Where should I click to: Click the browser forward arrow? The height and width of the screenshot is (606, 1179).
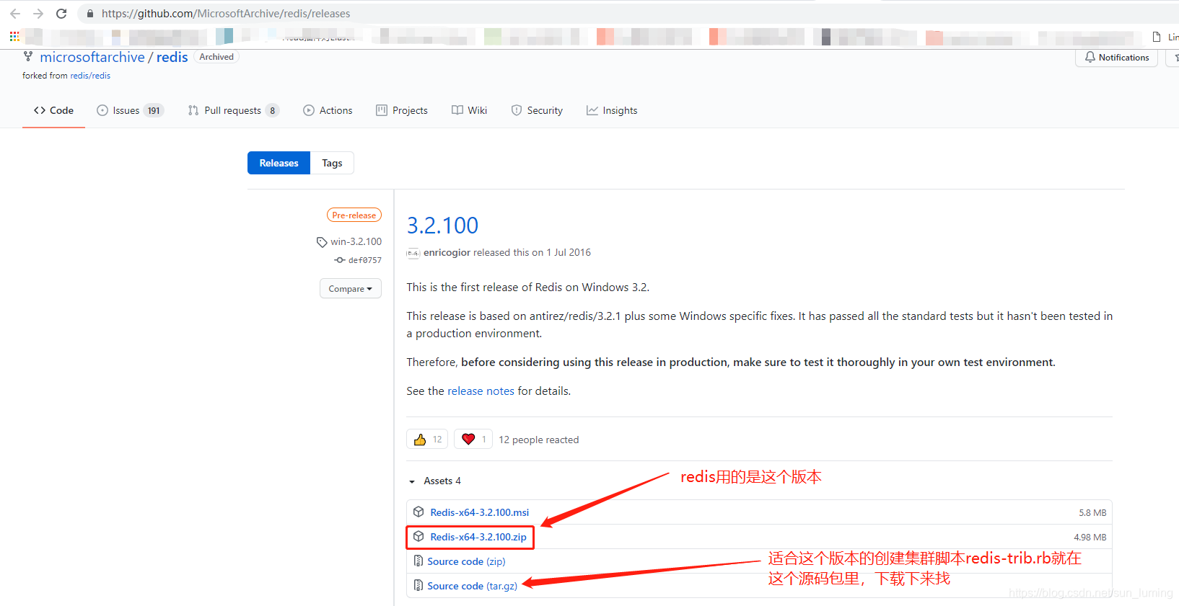[x=38, y=14]
